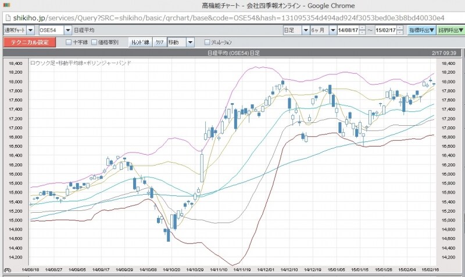This screenshot has height=277, width=465.
Task: Enable the 十字線 crosshair checkbox
Action: [69, 42]
